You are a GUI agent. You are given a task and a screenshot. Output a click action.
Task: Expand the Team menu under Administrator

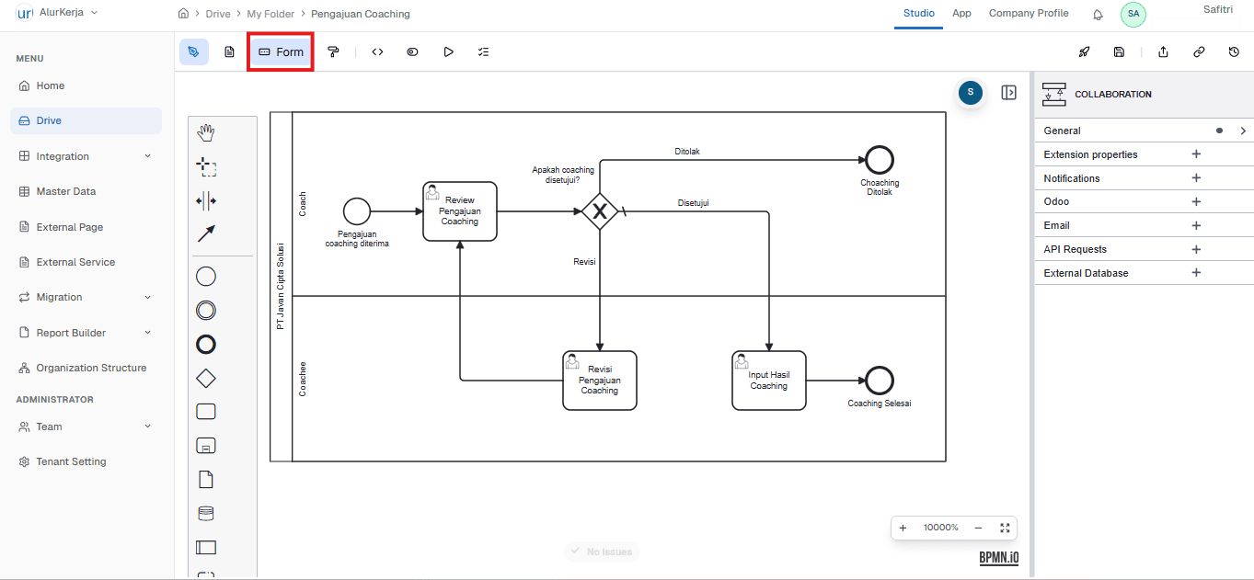pyautogui.click(x=85, y=426)
